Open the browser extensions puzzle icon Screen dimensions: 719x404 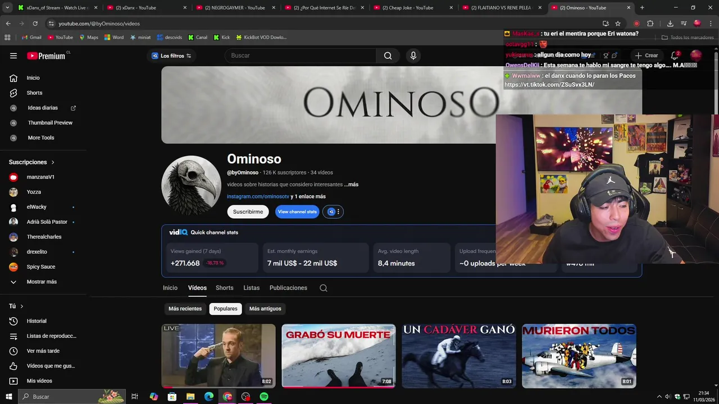pyautogui.click(x=650, y=24)
